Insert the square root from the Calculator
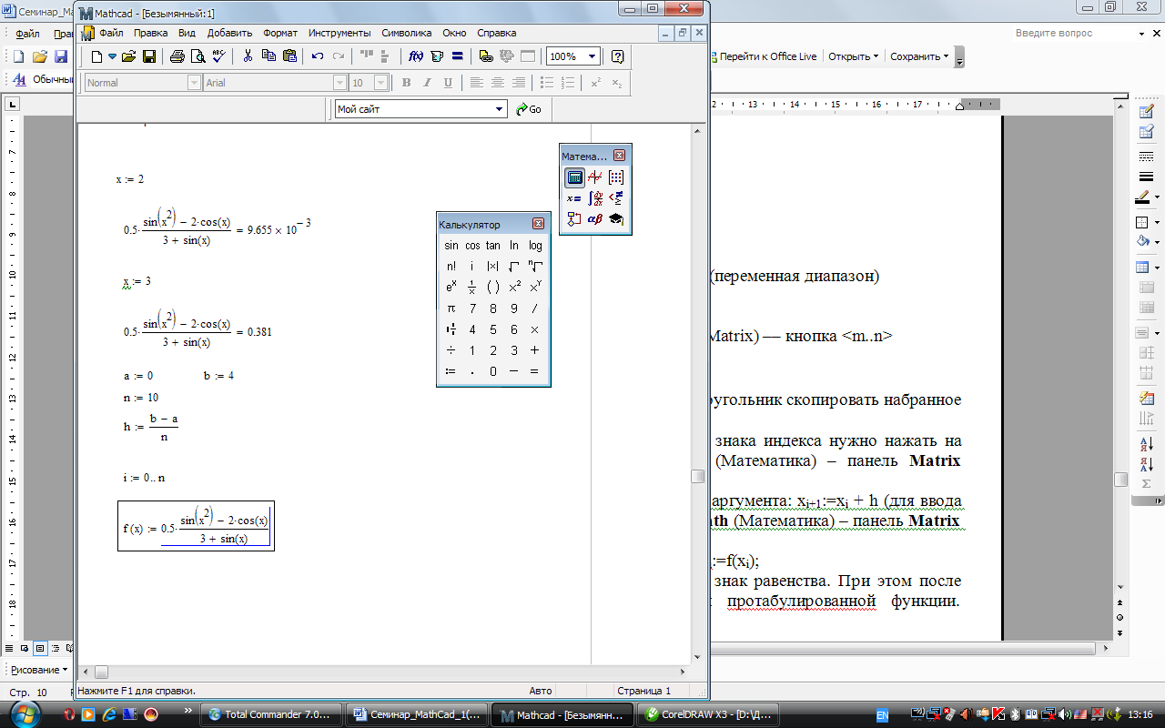 (x=514, y=267)
